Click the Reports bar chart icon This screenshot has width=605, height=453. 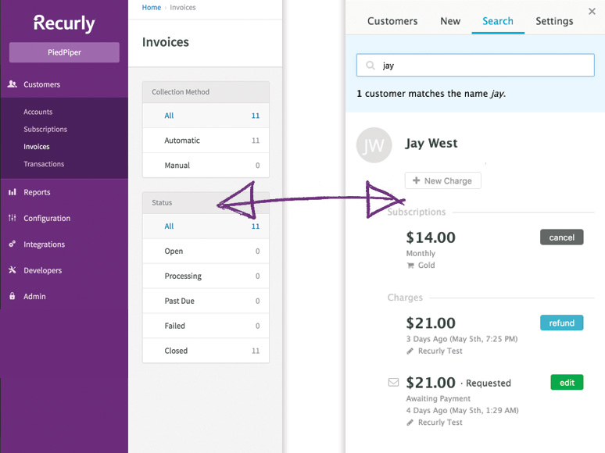[13, 192]
